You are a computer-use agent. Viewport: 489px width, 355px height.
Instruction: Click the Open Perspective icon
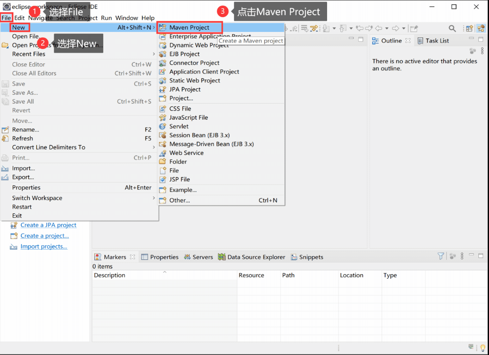[x=470, y=28]
